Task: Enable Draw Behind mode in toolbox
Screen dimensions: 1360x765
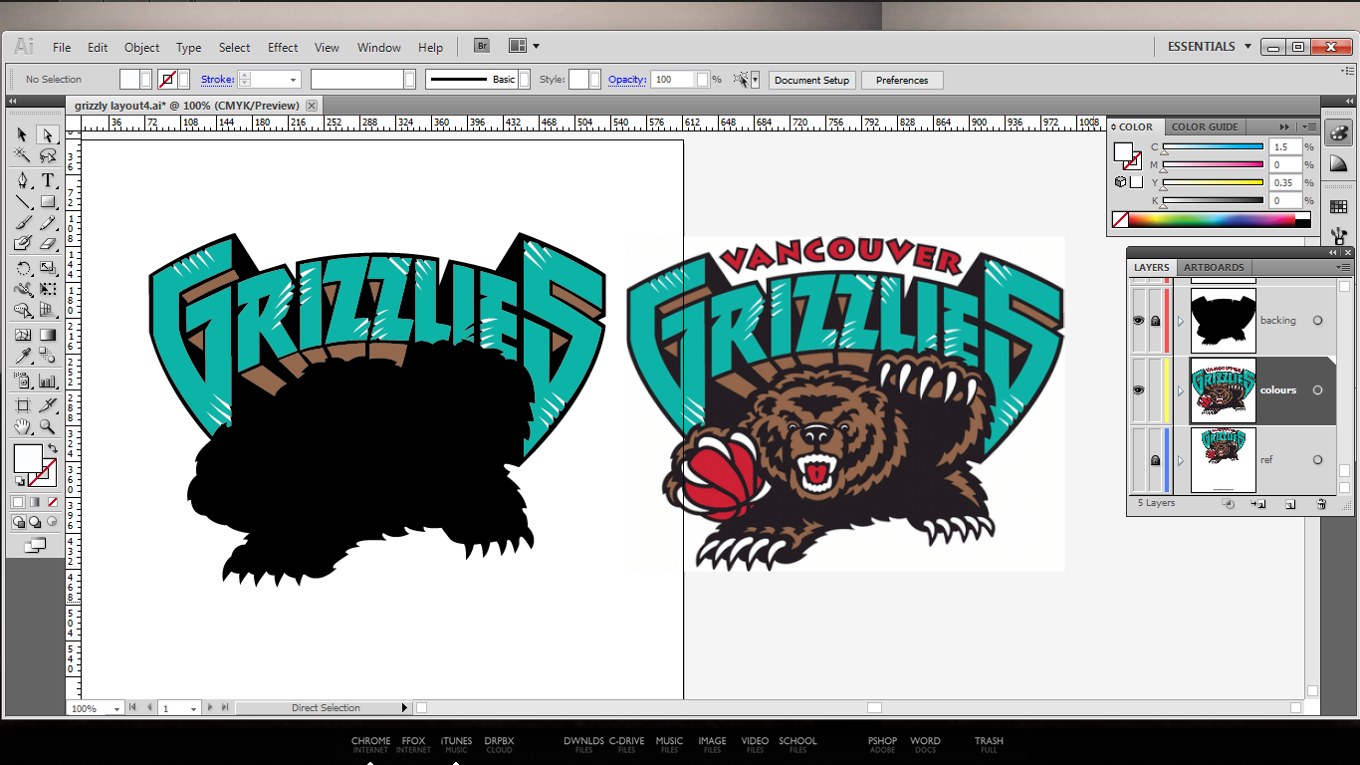Action: coord(35,521)
